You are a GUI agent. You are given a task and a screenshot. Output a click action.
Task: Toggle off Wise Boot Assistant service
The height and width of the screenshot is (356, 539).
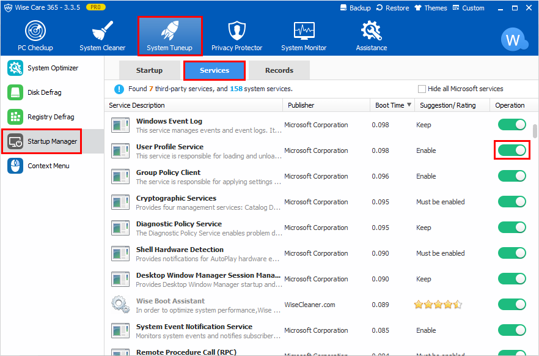point(512,305)
